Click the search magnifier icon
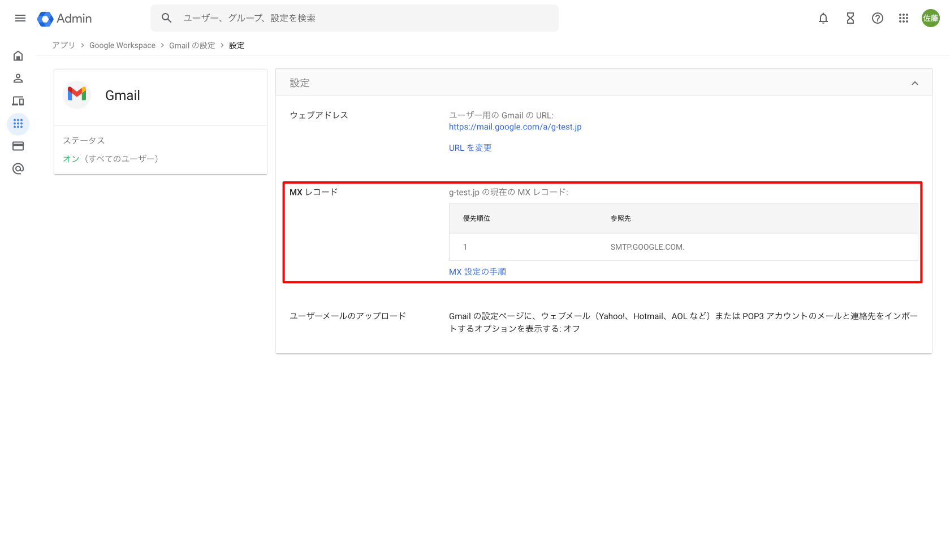This screenshot has width=950, height=544. click(x=166, y=18)
